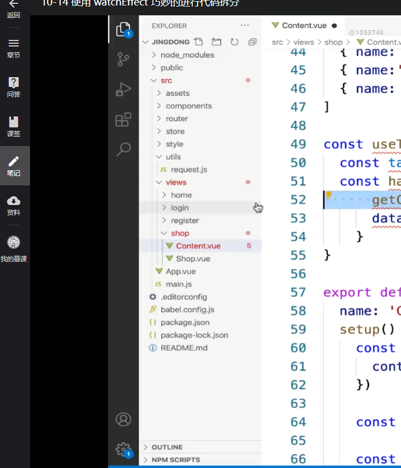This screenshot has width=401, height=468.
Task: Click New Folder icon in JINGDONG header
Action: [x=216, y=42]
